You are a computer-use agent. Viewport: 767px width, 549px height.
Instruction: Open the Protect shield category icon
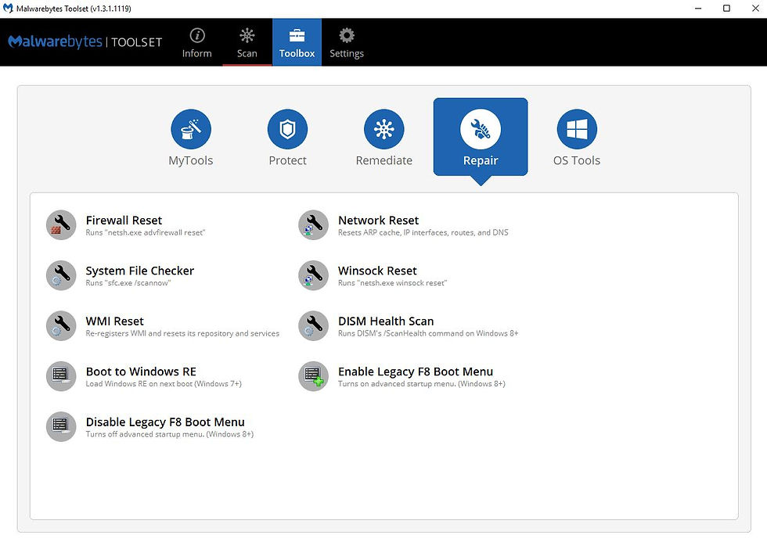pyautogui.click(x=288, y=129)
